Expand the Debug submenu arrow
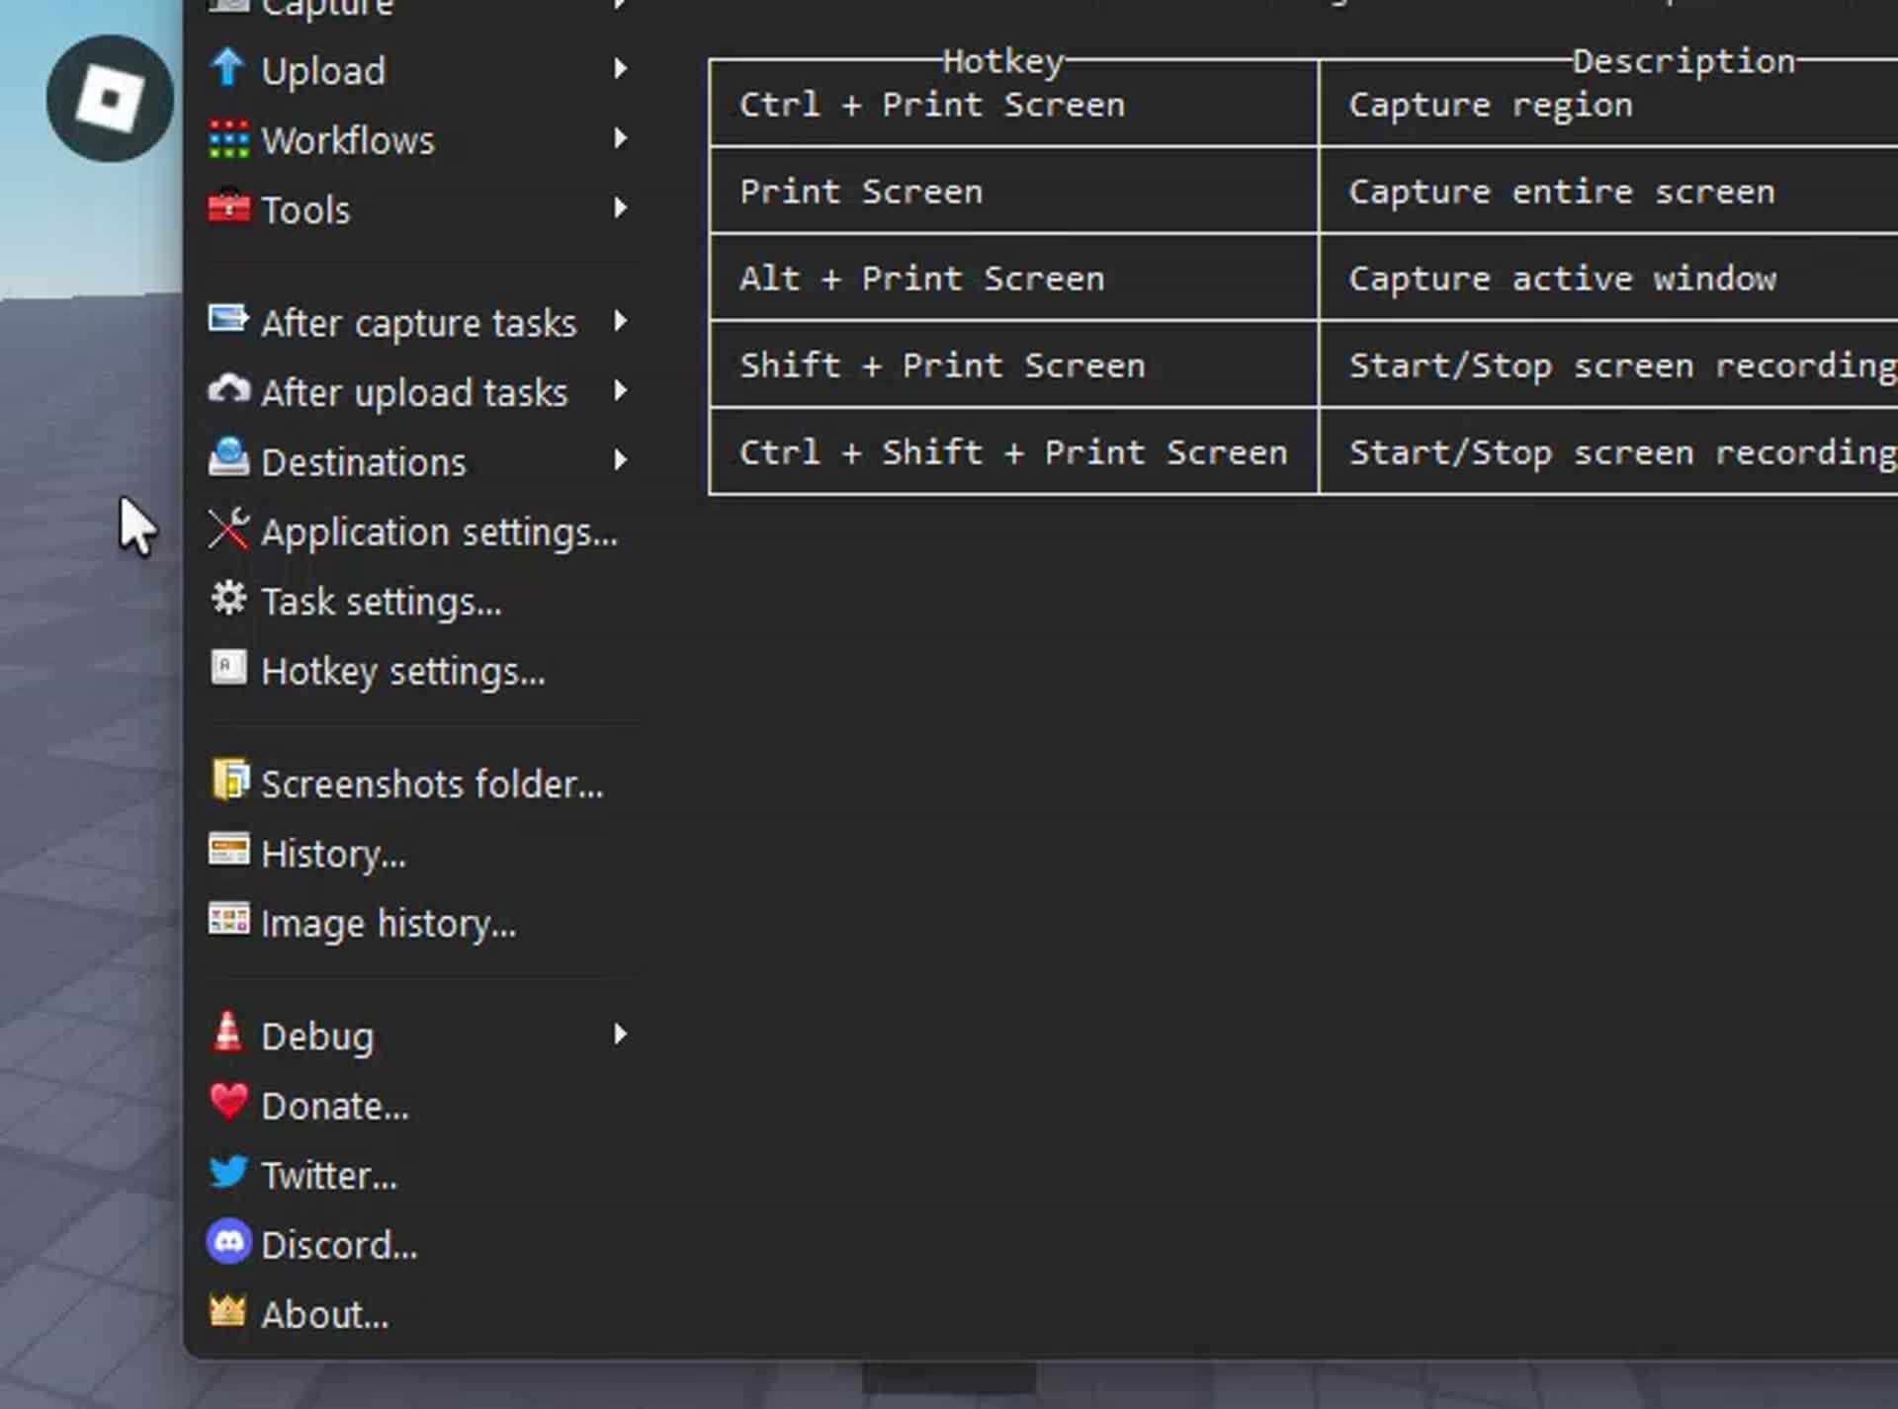Screen dimensions: 1898x1409 [620, 1035]
